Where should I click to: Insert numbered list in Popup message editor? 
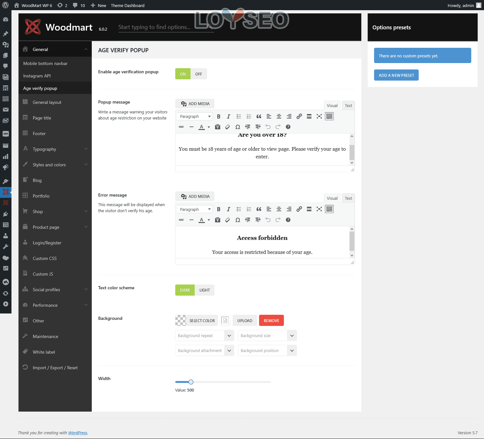click(249, 117)
